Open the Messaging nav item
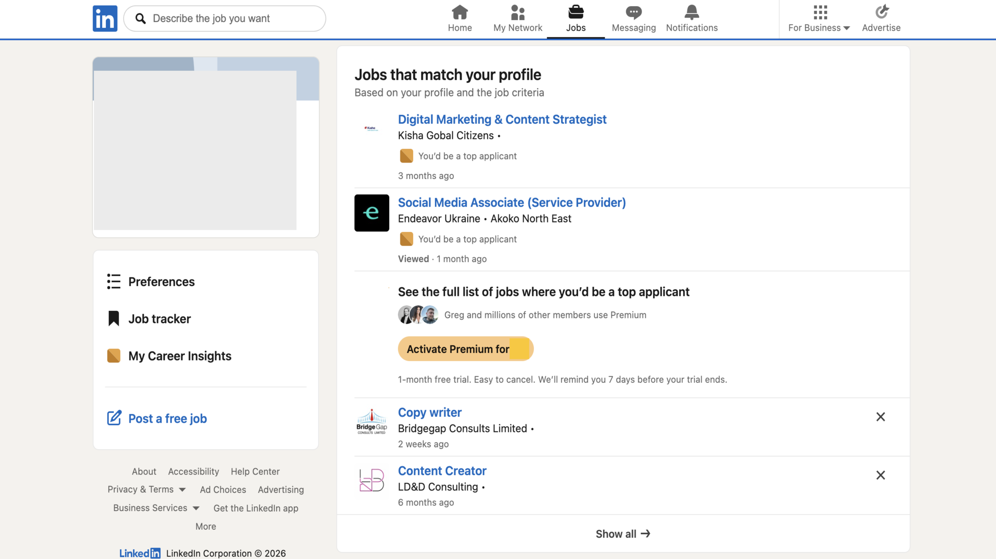Viewport: 996px width, 559px height. point(634,19)
